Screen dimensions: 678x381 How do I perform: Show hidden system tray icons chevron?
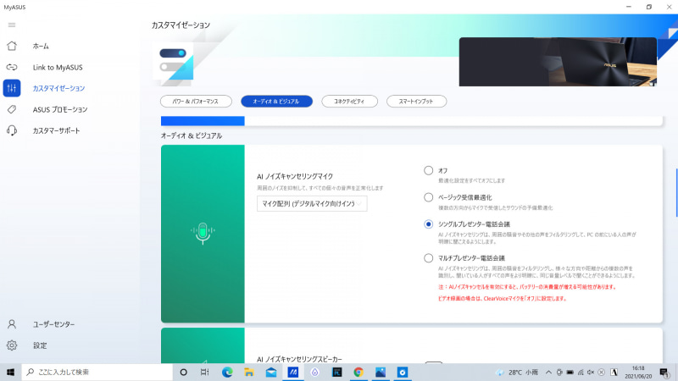548,372
